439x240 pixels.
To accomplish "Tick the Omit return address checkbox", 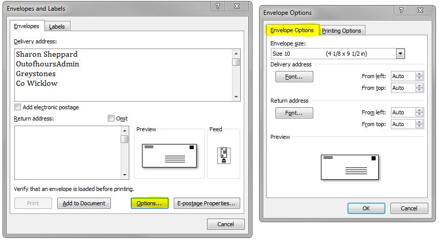I will pos(111,118).
